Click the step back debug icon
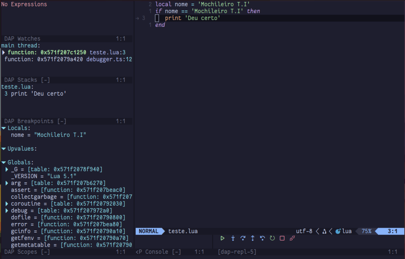405x259 pixels. coord(262,238)
